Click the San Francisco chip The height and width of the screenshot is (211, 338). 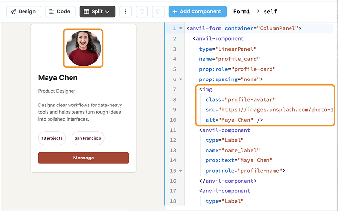click(x=88, y=138)
